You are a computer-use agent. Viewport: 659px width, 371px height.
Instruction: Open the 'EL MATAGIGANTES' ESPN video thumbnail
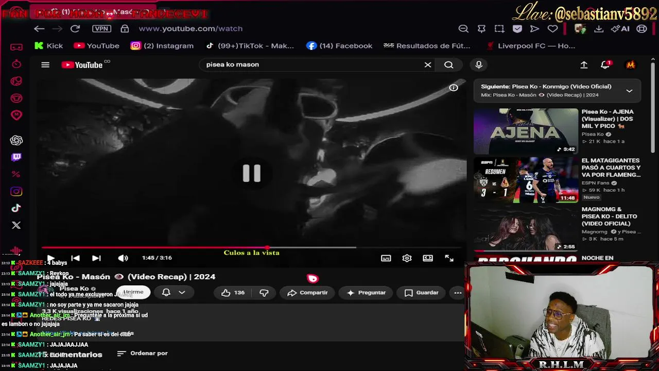(x=526, y=180)
